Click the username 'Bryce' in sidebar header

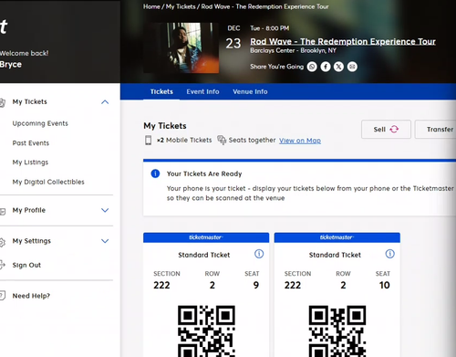coord(11,65)
